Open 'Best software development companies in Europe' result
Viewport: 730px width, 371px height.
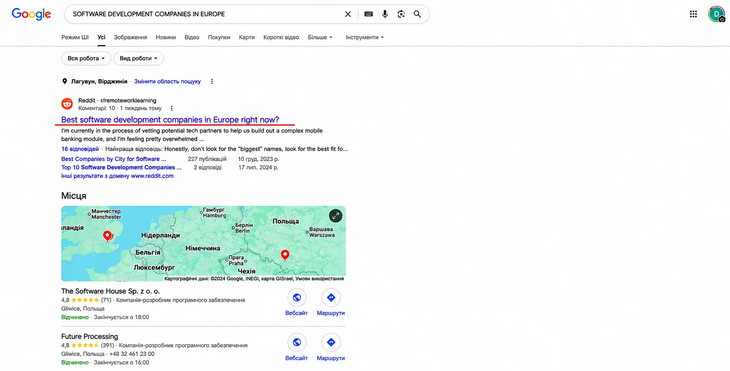pyautogui.click(x=170, y=120)
